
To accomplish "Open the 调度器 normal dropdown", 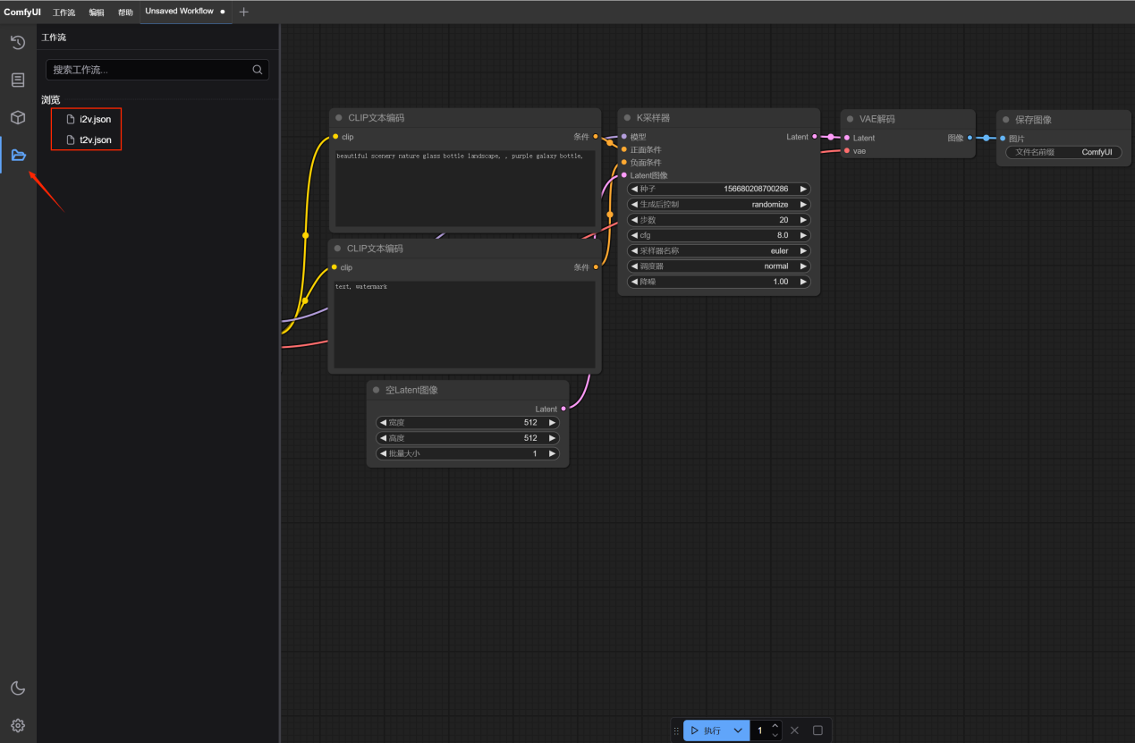I will pyautogui.click(x=718, y=266).
